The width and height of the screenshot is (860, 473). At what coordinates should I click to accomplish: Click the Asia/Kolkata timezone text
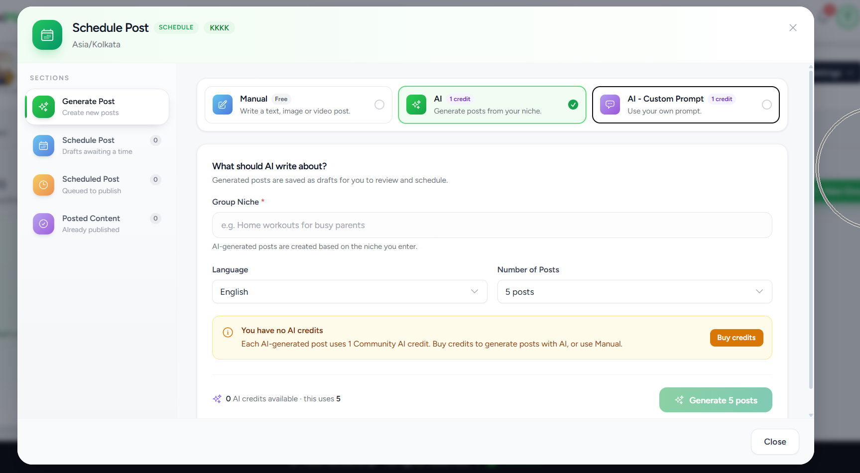click(x=96, y=44)
